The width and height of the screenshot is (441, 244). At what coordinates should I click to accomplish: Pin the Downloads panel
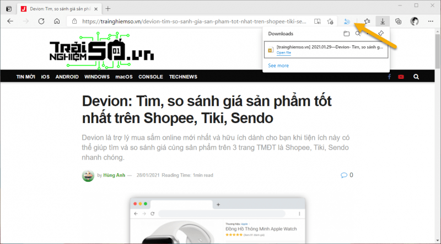click(381, 34)
